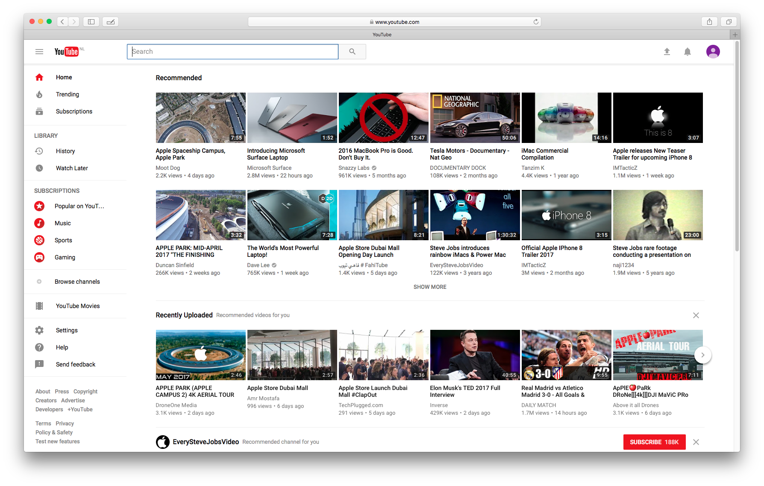Click the Recently Uploaded section heading
The image size is (764, 486).
tap(184, 315)
